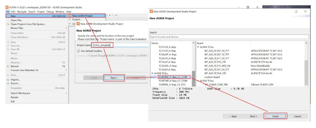Click the Refresh menu icon
Viewport: 316px width, 128px height.
[8, 66]
